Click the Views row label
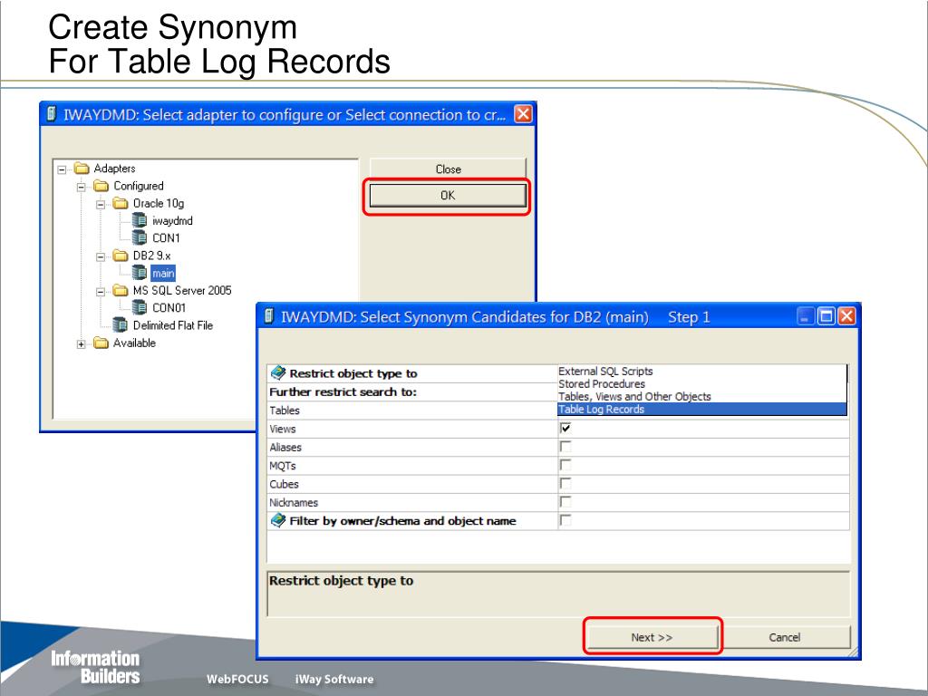The image size is (928, 696). point(283,429)
